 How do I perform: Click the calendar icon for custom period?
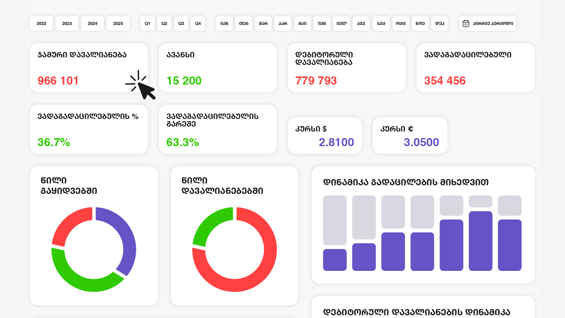click(x=466, y=24)
